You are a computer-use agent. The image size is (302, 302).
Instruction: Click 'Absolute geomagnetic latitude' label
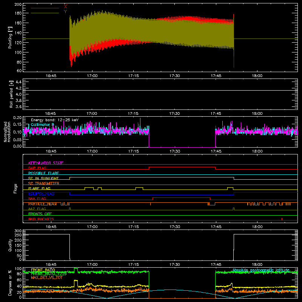pyautogui.click(x=261, y=270)
